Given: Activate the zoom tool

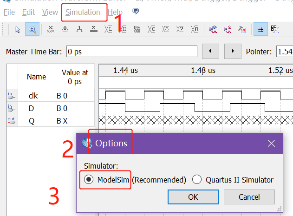Looking at the screenshot, I should (x=33, y=29).
